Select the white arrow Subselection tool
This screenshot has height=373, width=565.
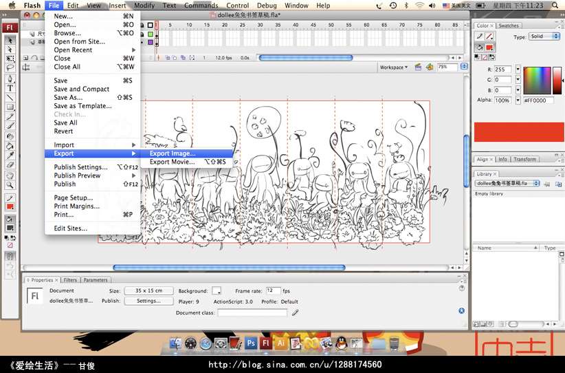10,50
